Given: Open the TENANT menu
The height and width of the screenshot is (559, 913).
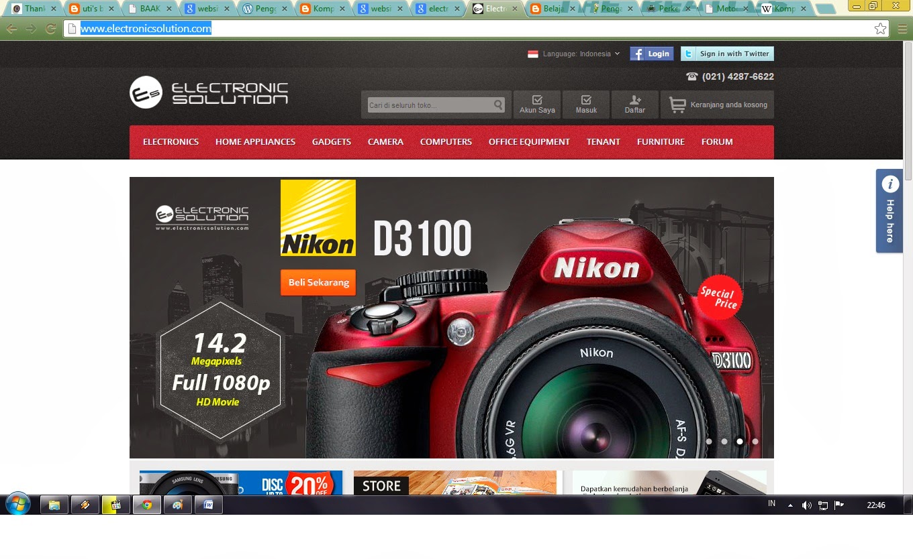Looking at the screenshot, I should [603, 141].
